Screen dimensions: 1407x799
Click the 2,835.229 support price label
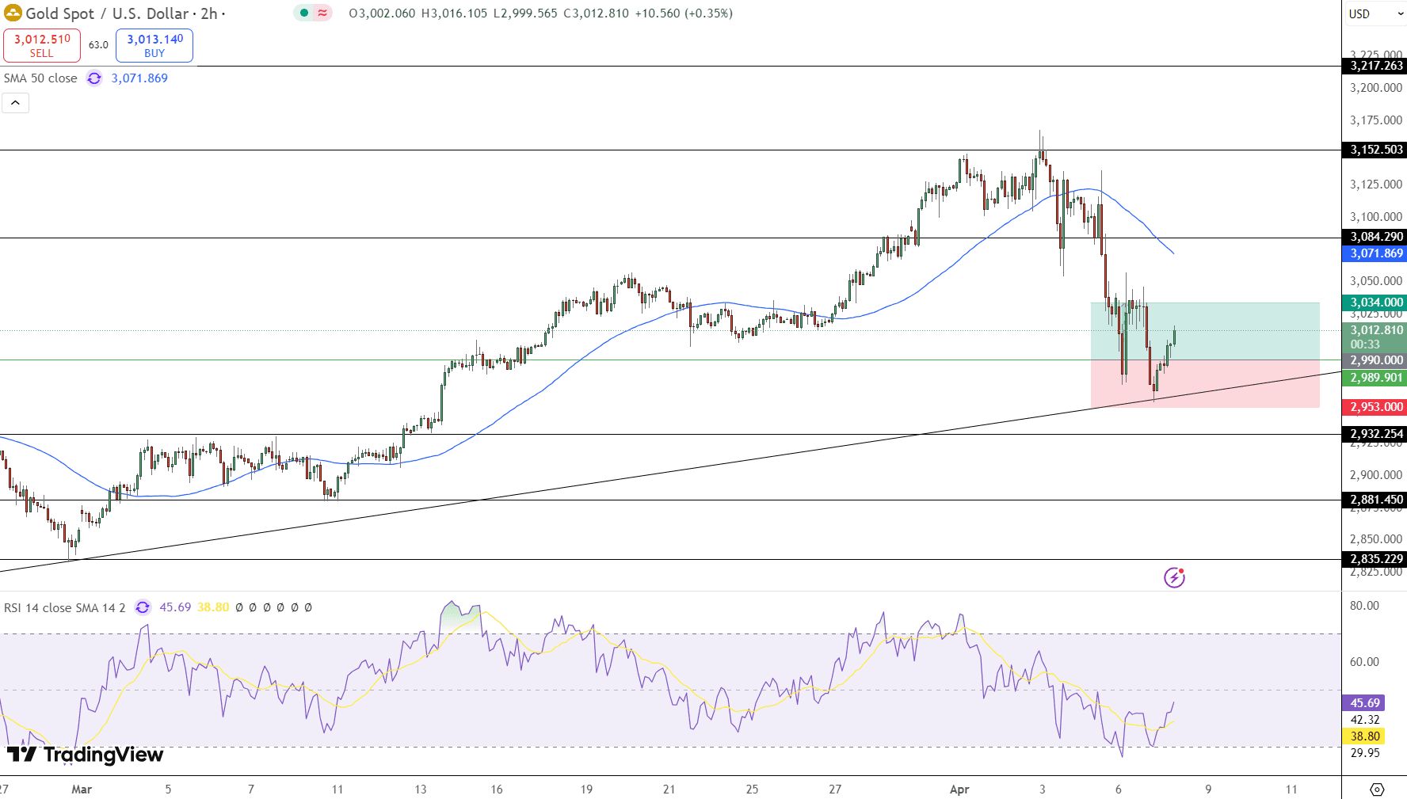pos(1375,559)
